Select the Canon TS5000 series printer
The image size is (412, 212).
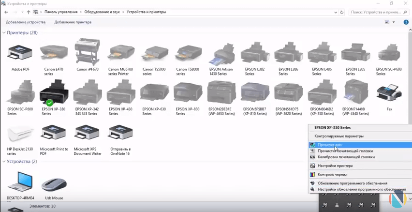[x=154, y=53]
